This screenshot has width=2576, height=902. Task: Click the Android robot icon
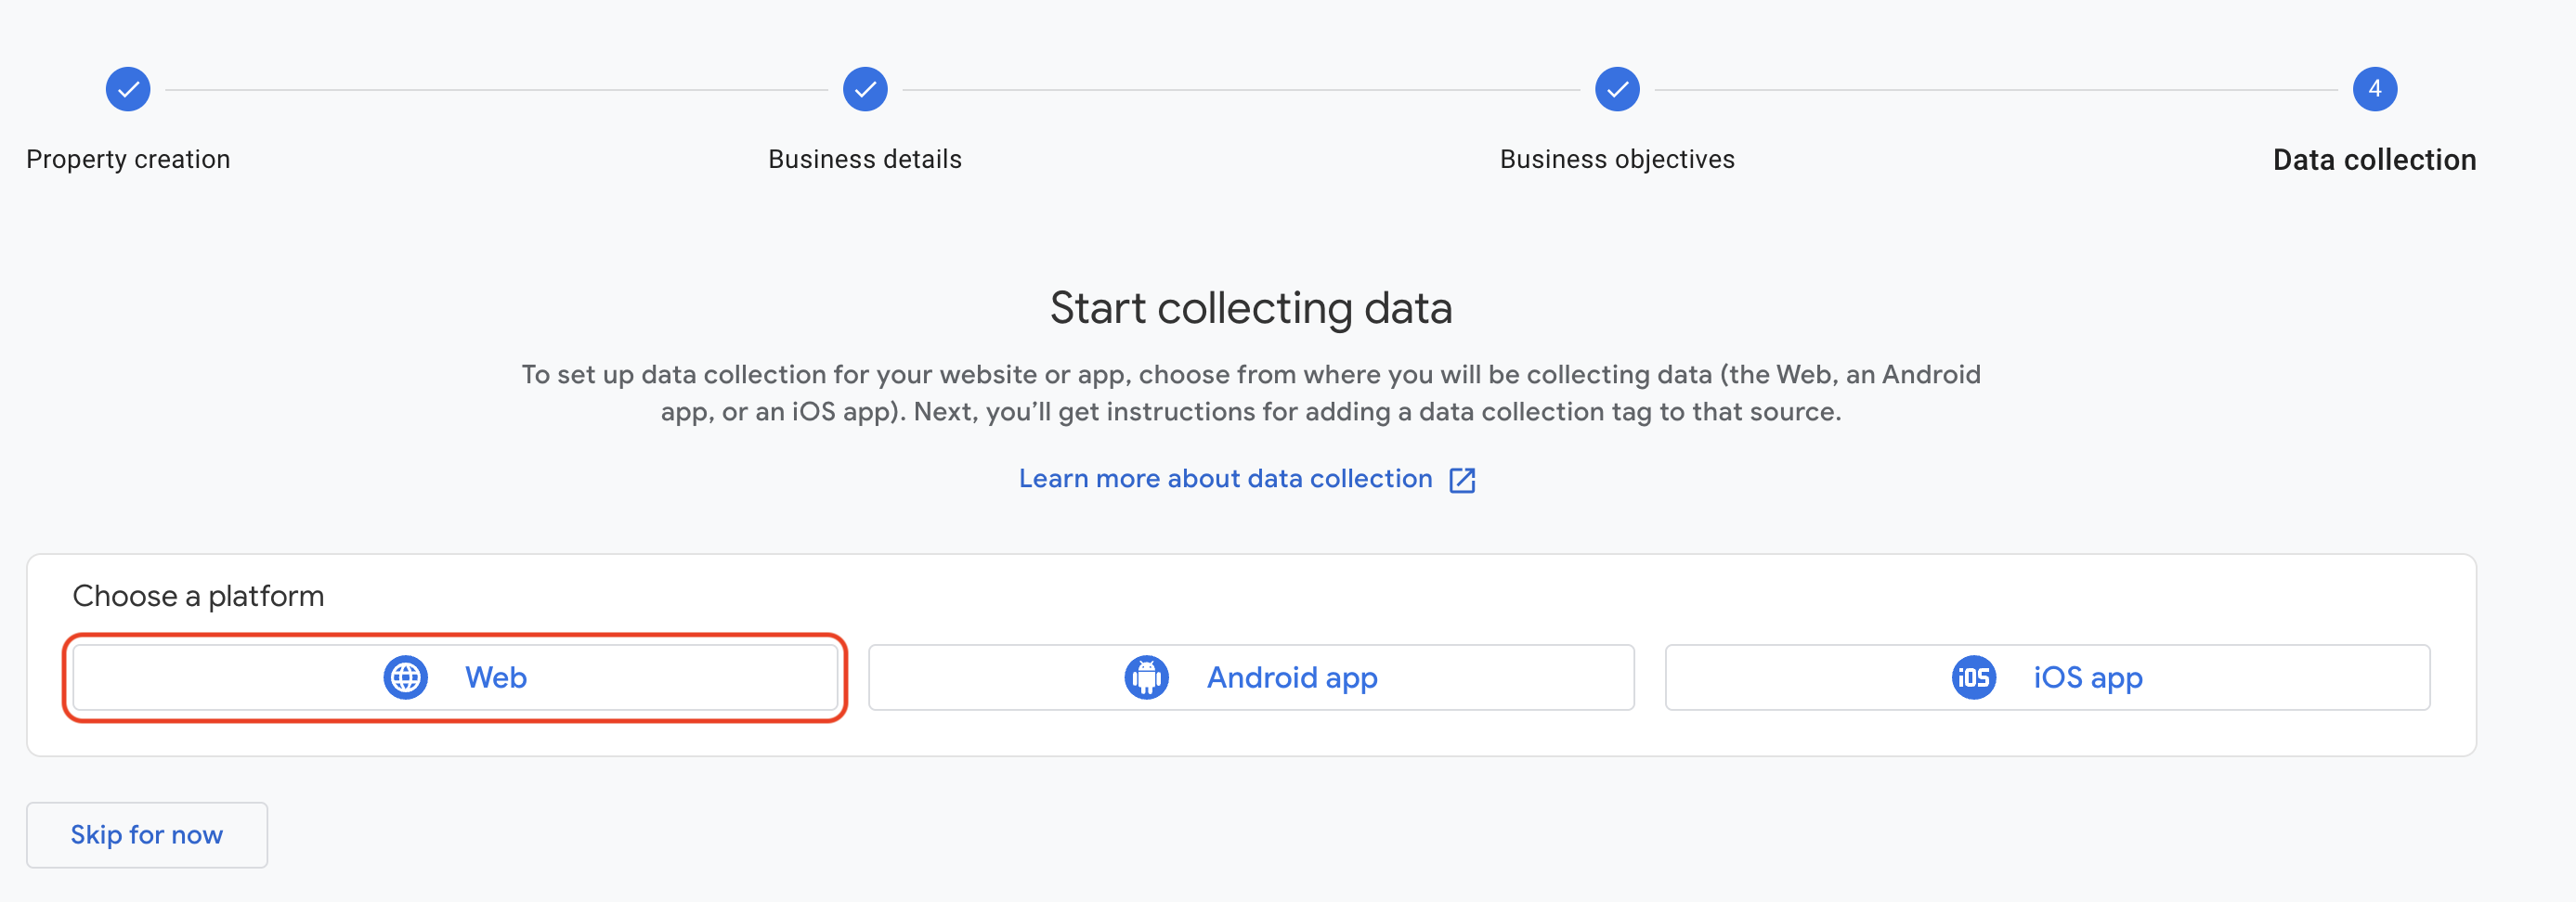(x=1146, y=677)
